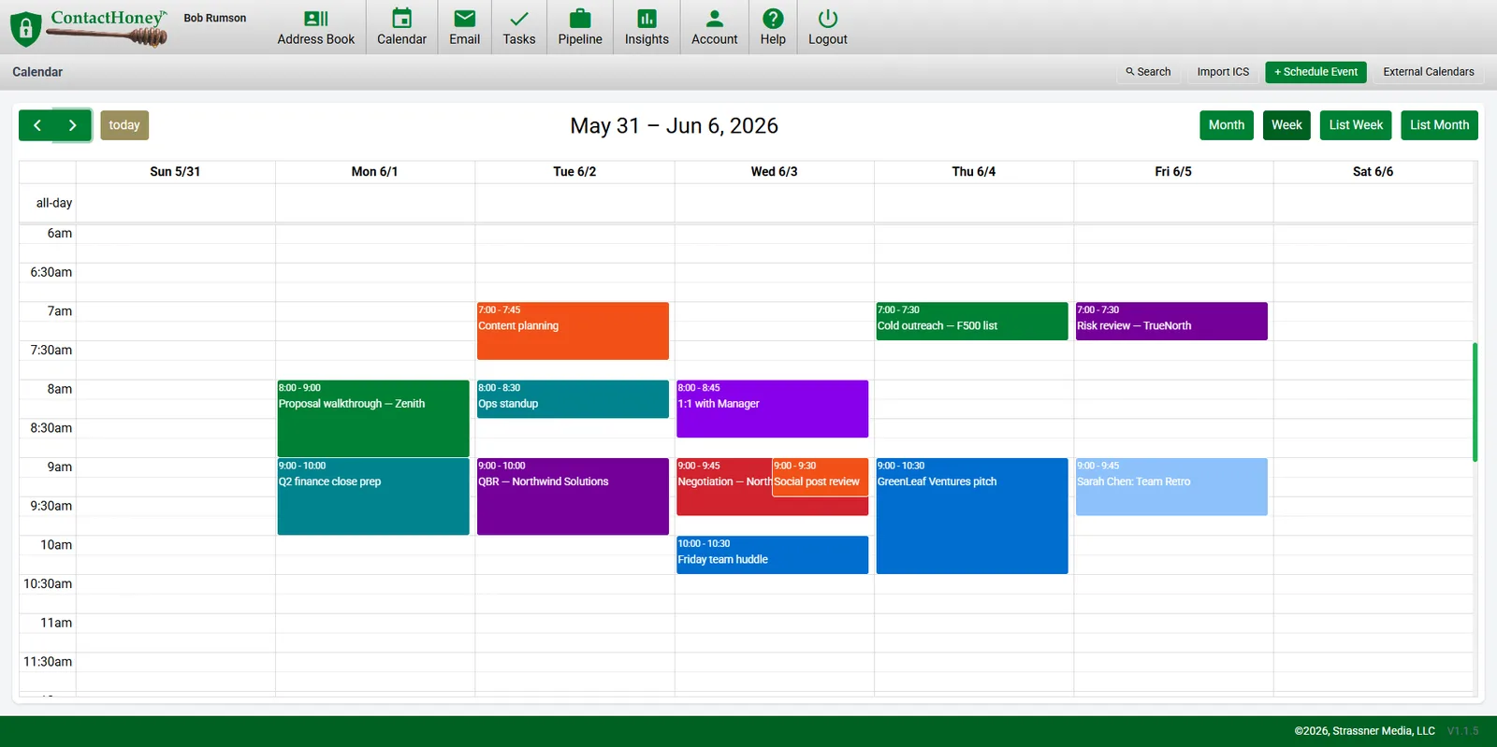The height and width of the screenshot is (747, 1497).
Task: Click Schedule Event button
Action: (x=1315, y=72)
